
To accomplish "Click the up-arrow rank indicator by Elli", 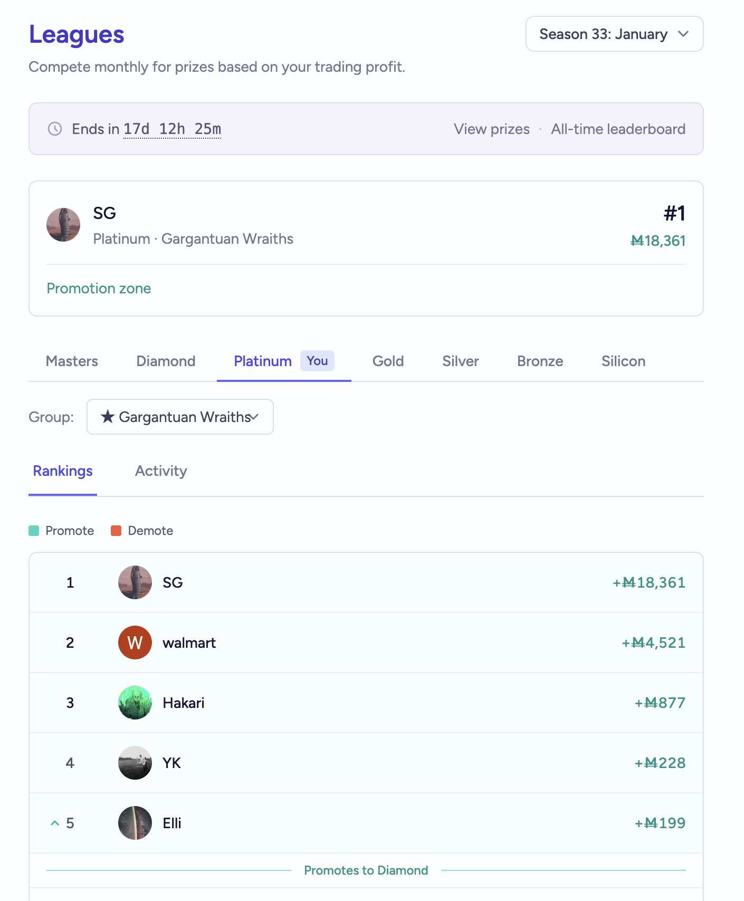I will [54, 823].
